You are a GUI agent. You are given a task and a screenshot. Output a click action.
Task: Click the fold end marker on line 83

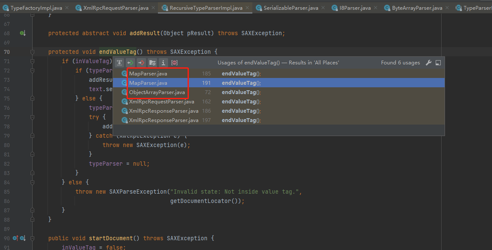32,173
